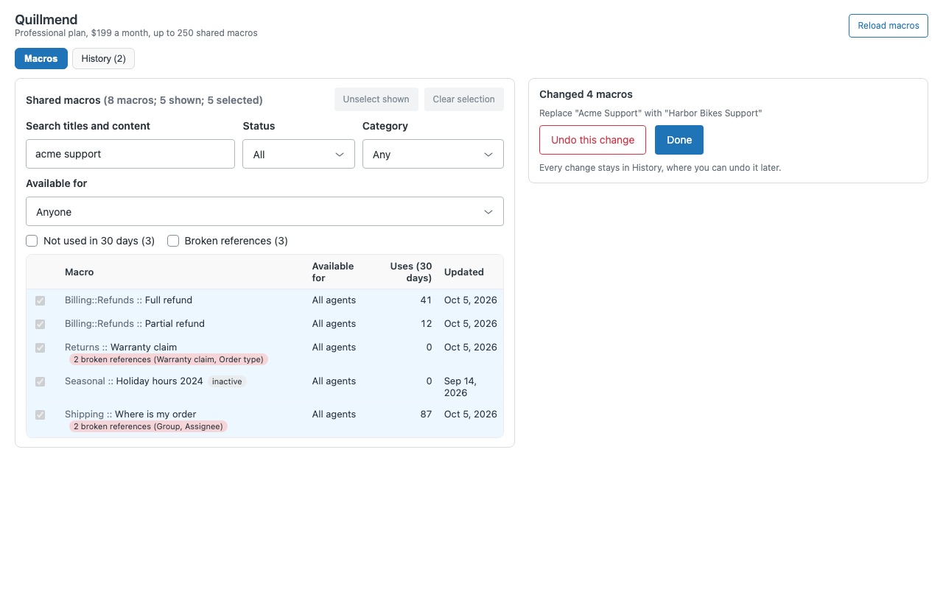Select the Seasonal :: Holiday hours 2024 title
943x589 pixels.
[134, 381]
